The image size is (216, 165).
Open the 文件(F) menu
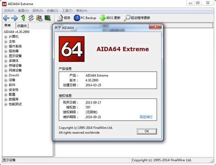[x=9, y=10]
